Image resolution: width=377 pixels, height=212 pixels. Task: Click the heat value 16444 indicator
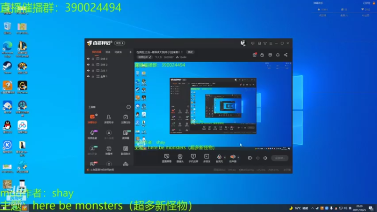pyautogui.click(x=181, y=57)
